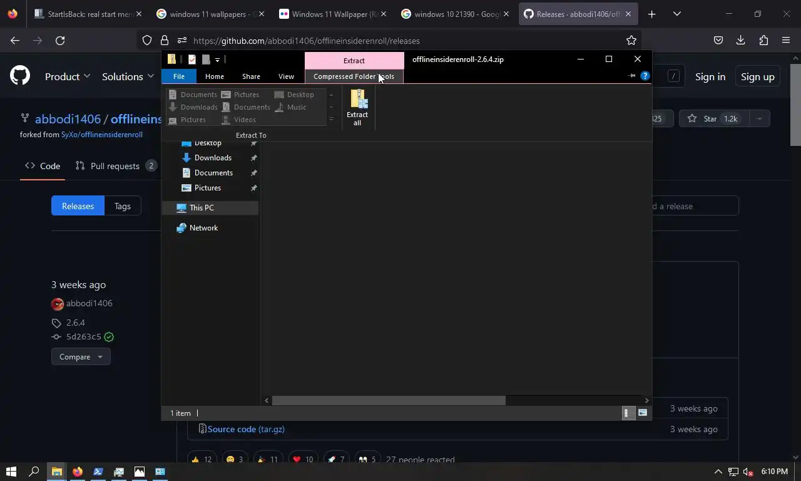Click the Tags button on GitHub

click(123, 206)
